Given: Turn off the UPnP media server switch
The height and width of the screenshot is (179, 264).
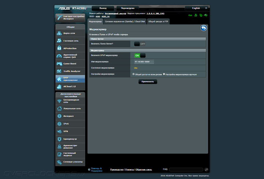Looking at the screenshot, I should pos(140,56).
